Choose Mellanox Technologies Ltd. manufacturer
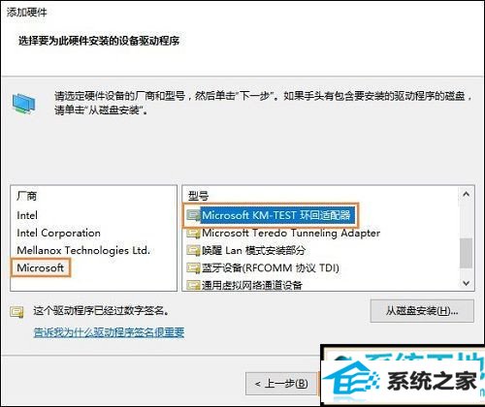This screenshot has height=407, width=485. tap(83, 250)
